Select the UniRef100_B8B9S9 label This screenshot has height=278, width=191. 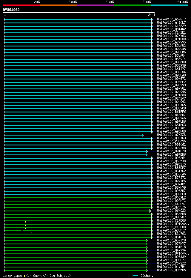point(171,66)
